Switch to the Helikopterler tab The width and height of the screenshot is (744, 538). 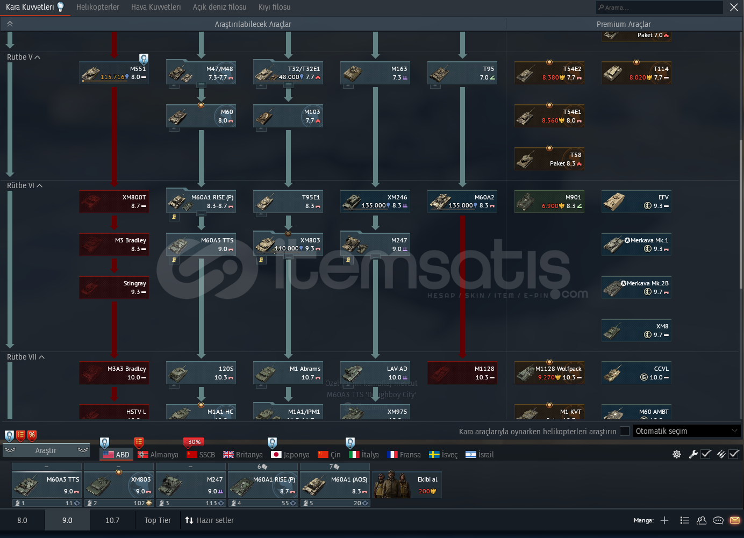click(98, 7)
